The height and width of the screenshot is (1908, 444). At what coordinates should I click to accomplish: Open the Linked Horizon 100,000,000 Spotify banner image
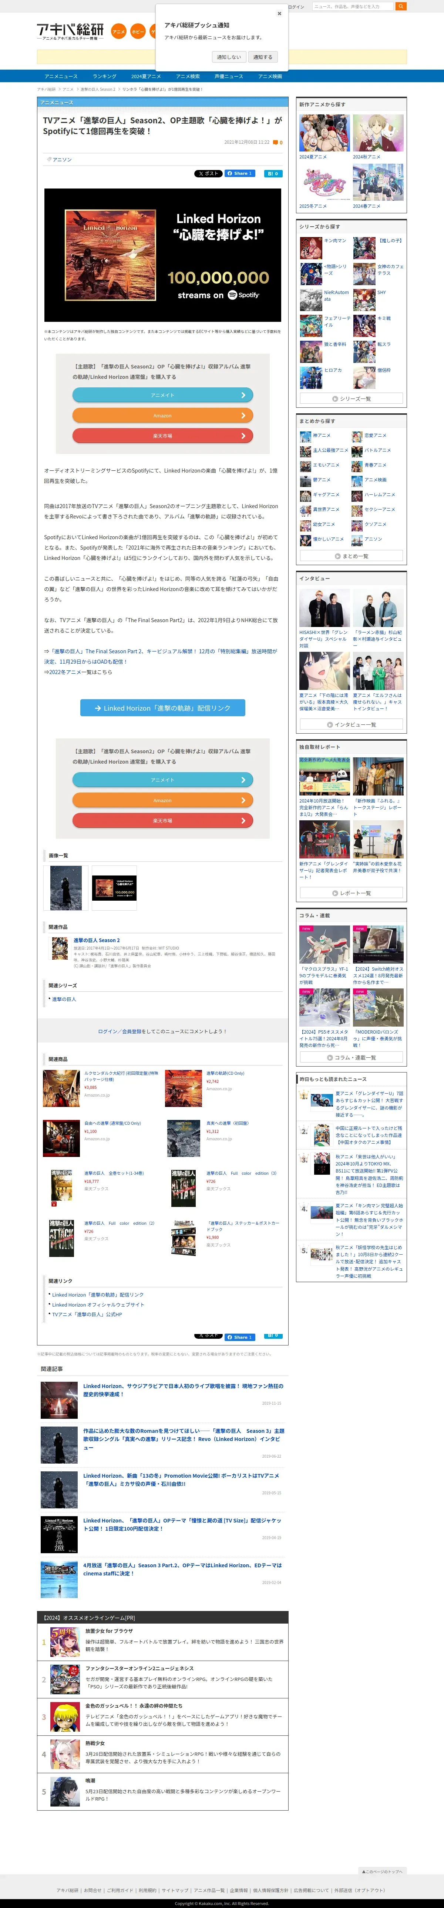pos(163,255)
